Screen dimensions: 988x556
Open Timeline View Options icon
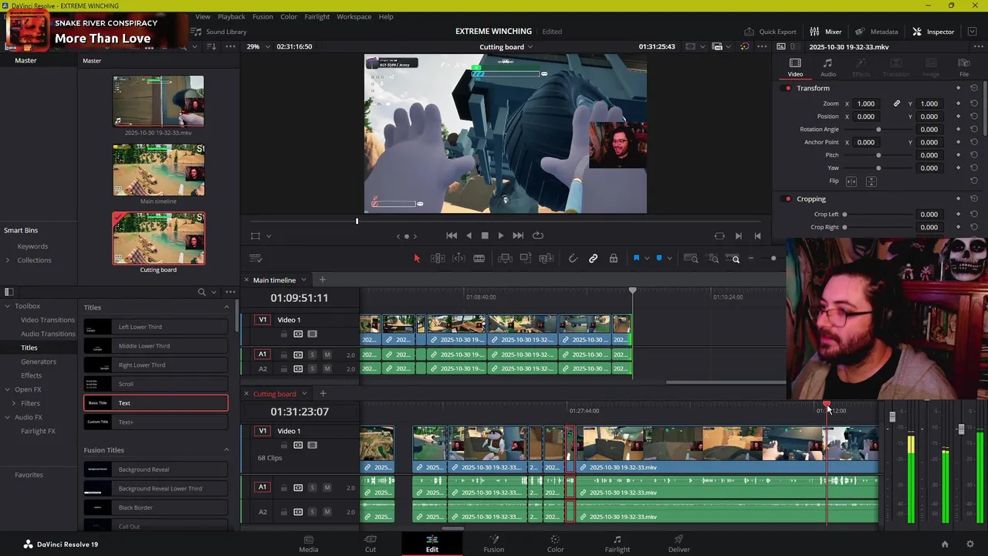click(256, 259)
